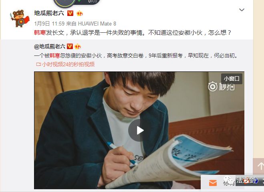Open the orange envelope messages icon
Image resolution: width=264 pixels, height=192 pixels.
coord(213,183)
